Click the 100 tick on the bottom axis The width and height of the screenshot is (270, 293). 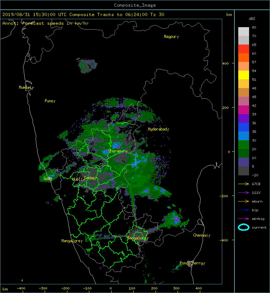coord(132,288)
